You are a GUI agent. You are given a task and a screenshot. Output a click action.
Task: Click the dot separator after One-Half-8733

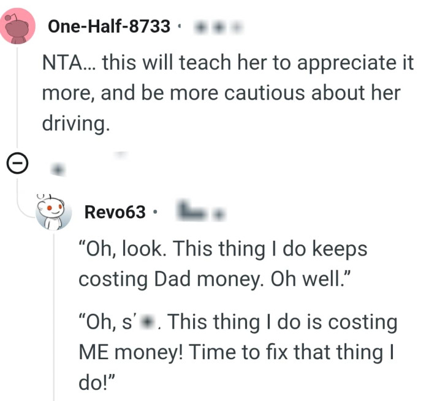coord(180,27)
